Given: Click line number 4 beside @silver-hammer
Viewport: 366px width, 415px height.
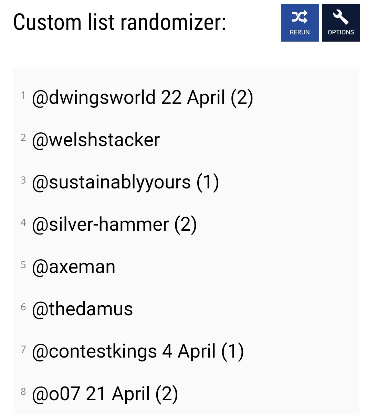Looking at the screenshot, I should (x=23, y=222).
